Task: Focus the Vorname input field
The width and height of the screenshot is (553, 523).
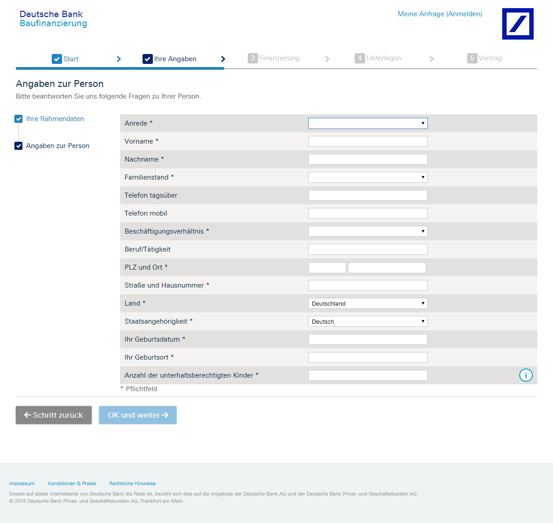Action: click(x=368, y=141)
